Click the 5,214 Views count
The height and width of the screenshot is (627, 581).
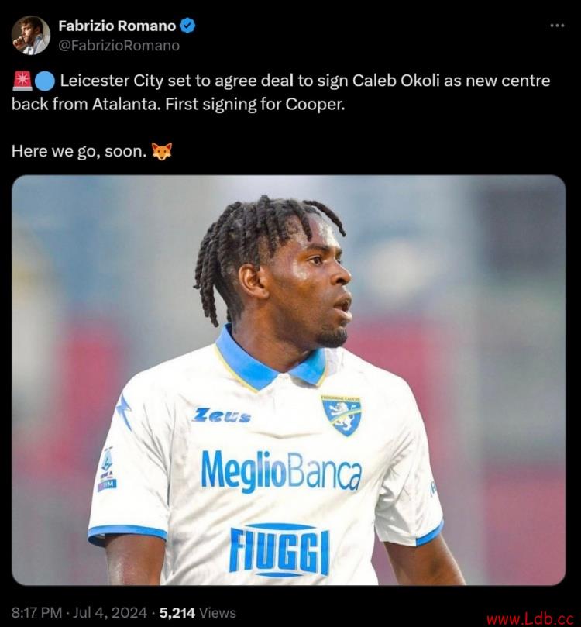(x=198, y=612)
